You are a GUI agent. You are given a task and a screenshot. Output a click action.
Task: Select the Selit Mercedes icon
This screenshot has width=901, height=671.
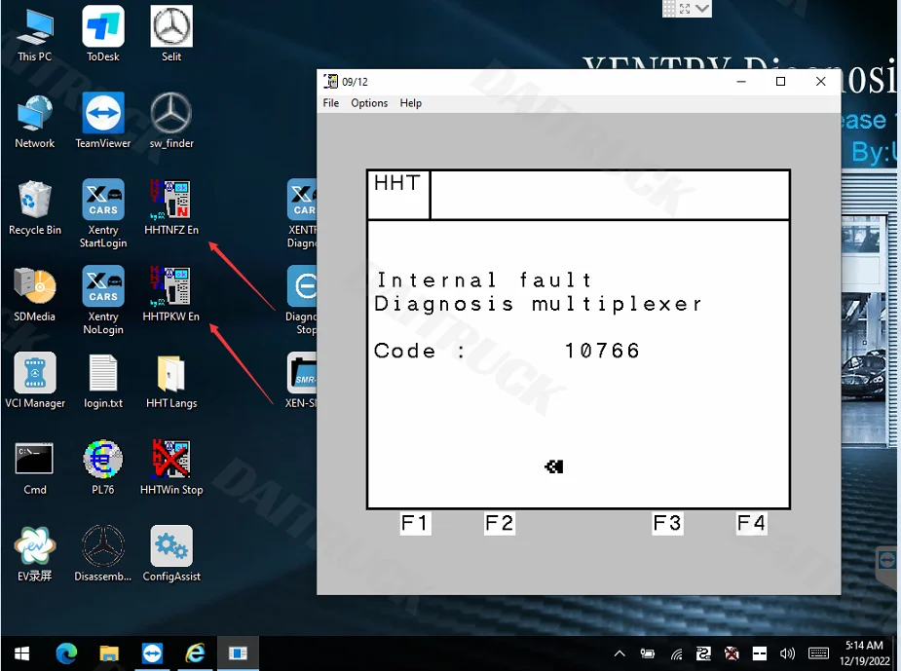pos(171,34)
